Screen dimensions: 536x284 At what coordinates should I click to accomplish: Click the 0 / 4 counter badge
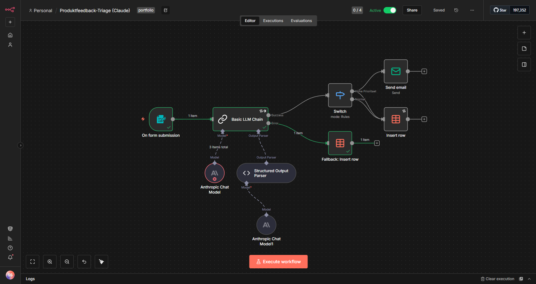point(357,10)
